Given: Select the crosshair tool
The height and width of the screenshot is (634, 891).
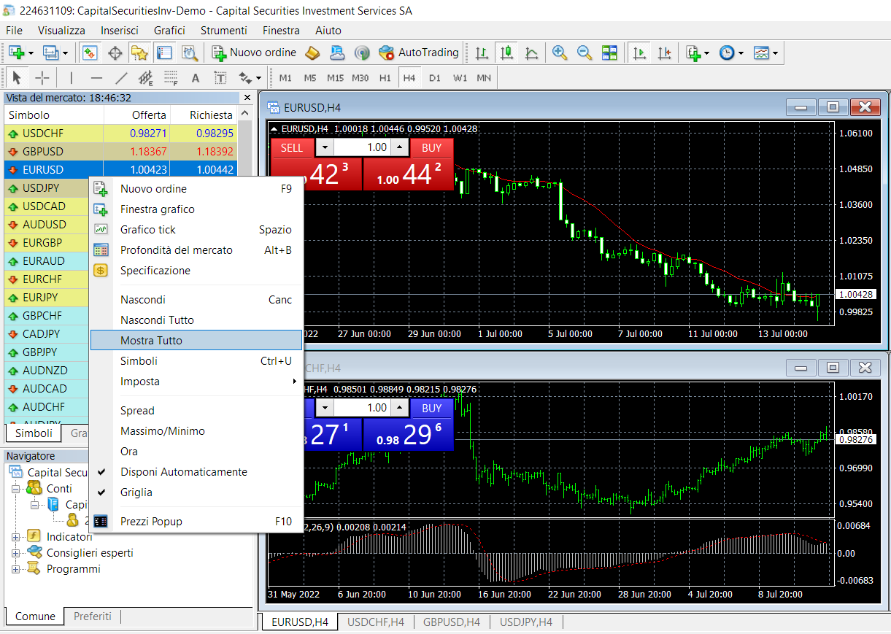Looking at the screenshot, I should [x=42, y=77].
